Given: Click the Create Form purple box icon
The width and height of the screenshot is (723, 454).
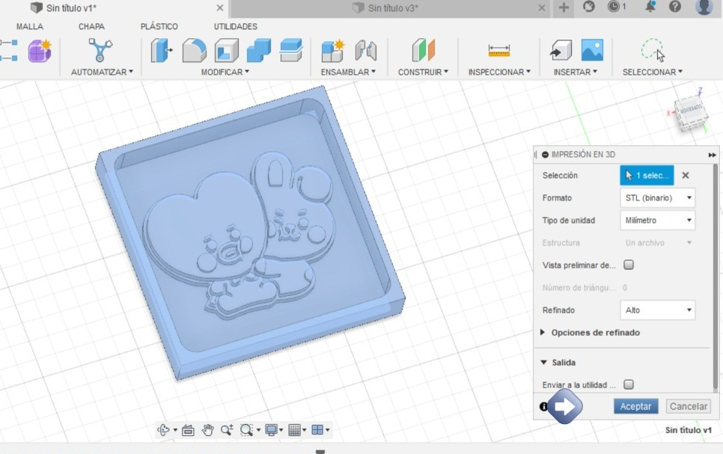Looking at the screenshot, I should (40, 51).
